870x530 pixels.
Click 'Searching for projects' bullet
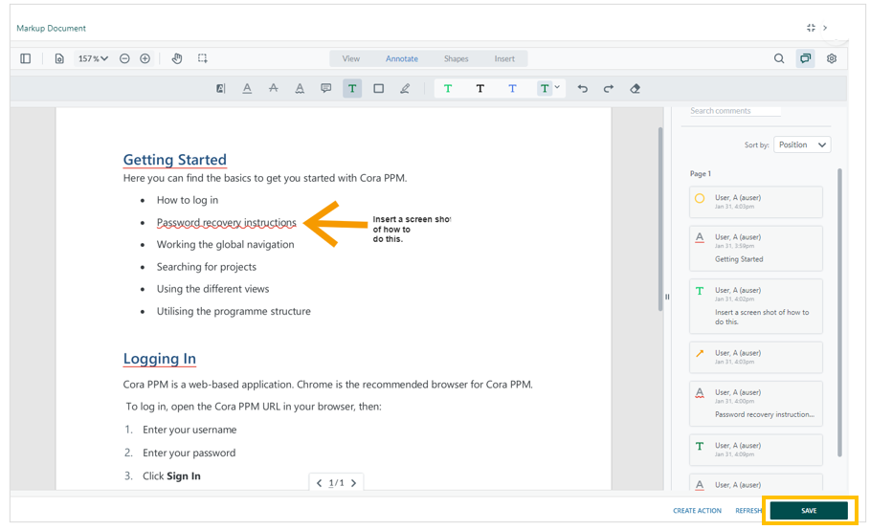(x=207, y=267)
